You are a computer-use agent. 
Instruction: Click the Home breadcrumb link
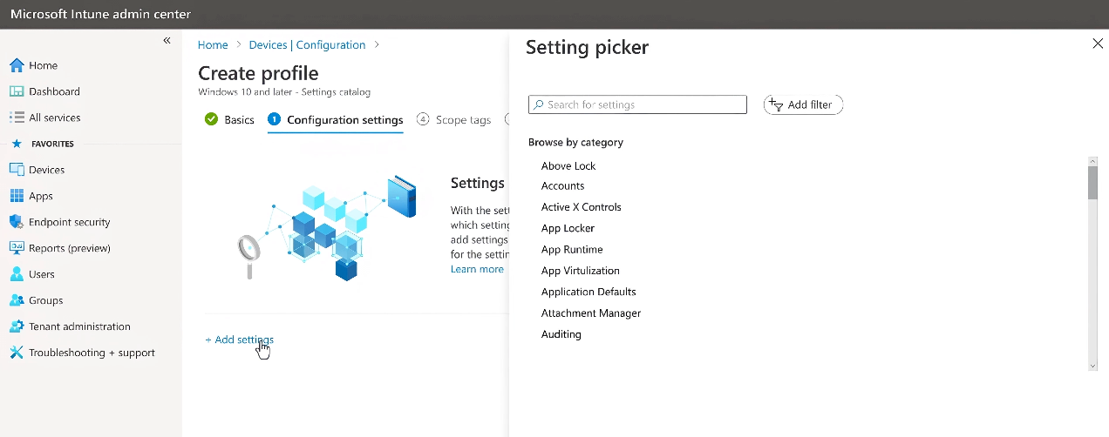(213, 44)
